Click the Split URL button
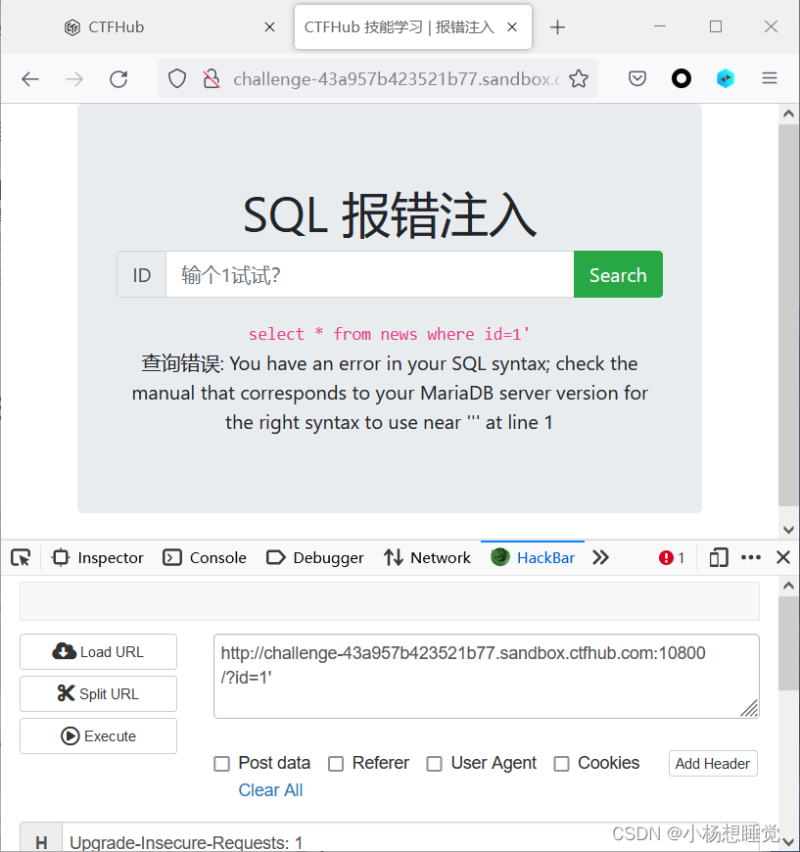The height and width of the screenshot is (852, 800). click(x=98, y=694)
